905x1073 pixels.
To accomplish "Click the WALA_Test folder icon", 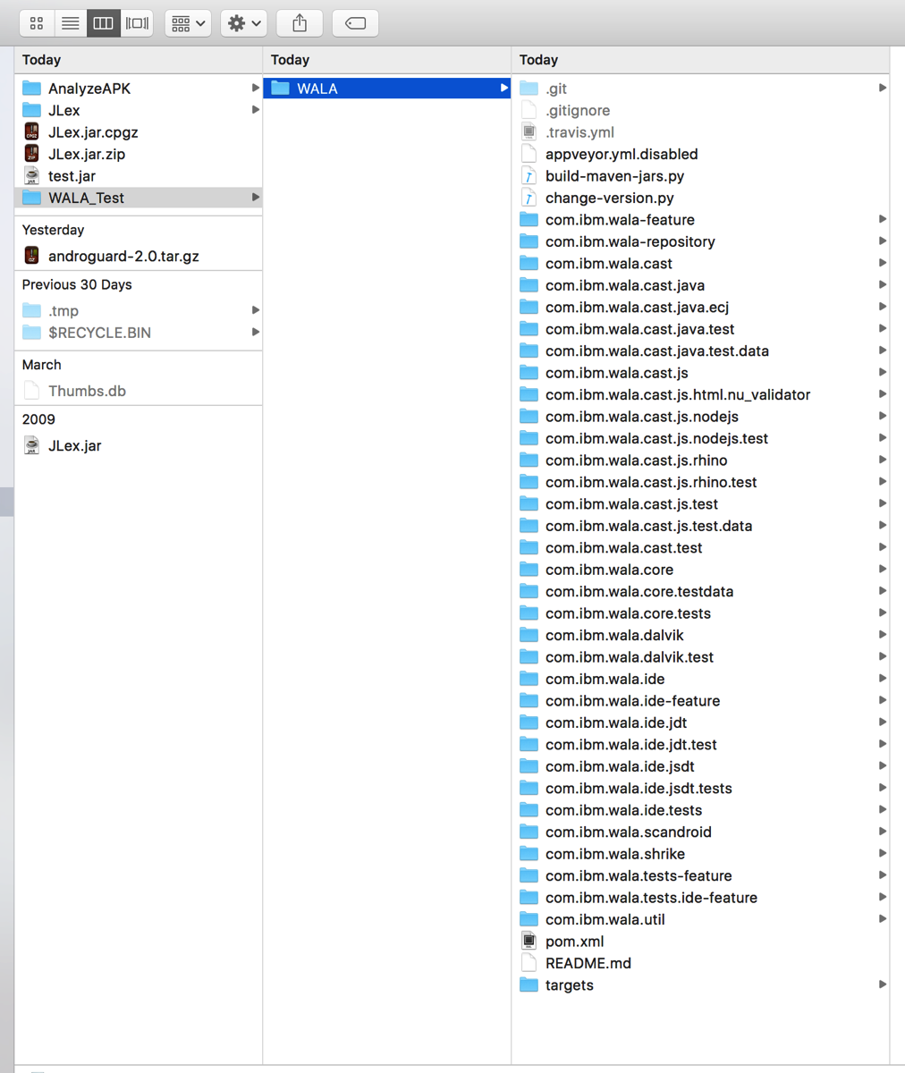I will point(32,198).
